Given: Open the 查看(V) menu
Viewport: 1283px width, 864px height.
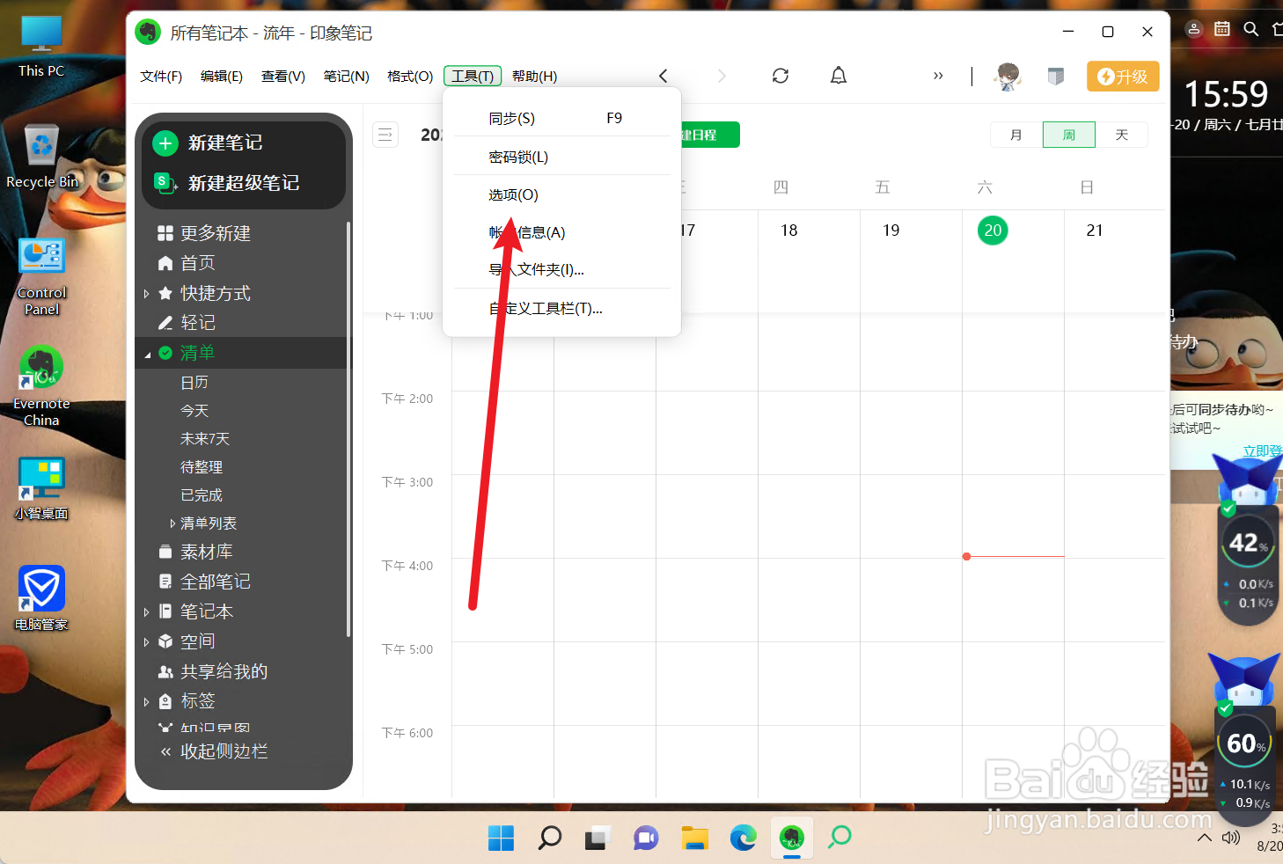Looking at the screenshot, I should point(283,77).
